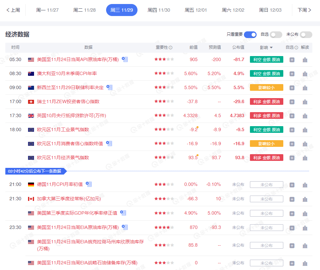The image size is (320, 270).
Task: Turn on the 自选 toggle
Action: coord(276,35)
